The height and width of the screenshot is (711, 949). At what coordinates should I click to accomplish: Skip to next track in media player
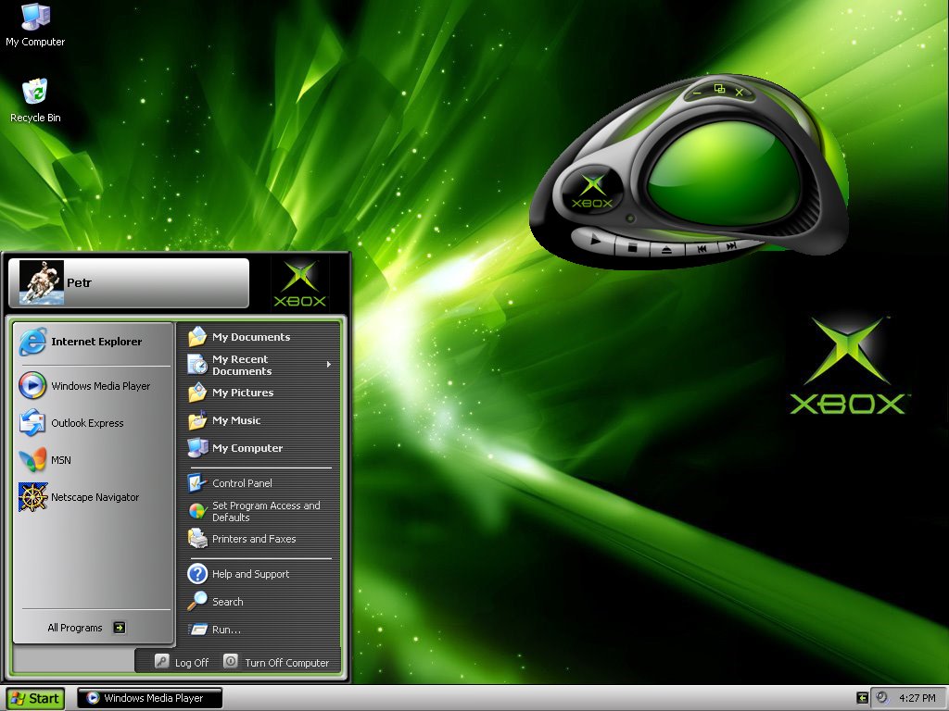[731, 245]
